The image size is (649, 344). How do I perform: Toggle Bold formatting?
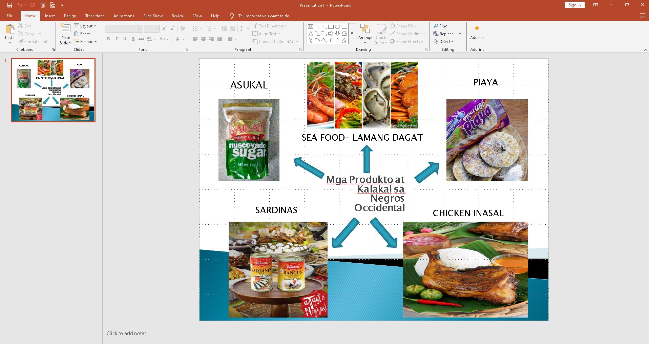coord(108,39)
